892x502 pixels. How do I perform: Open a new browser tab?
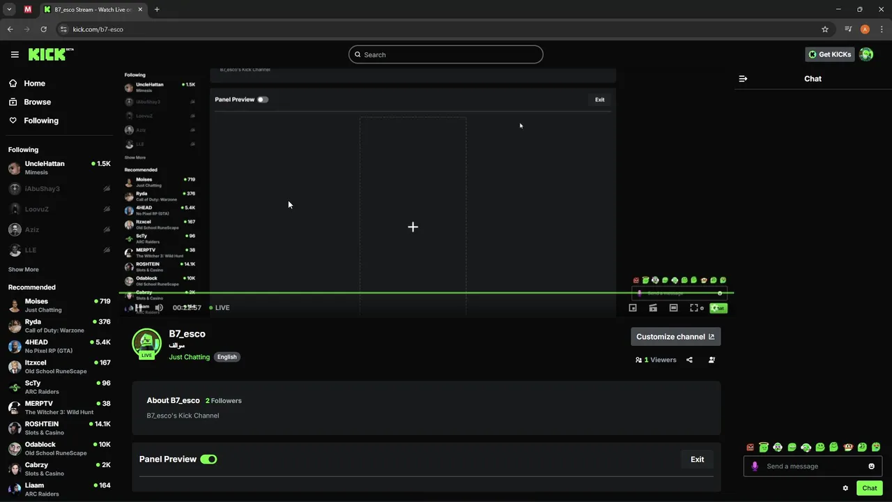point(157,10)
